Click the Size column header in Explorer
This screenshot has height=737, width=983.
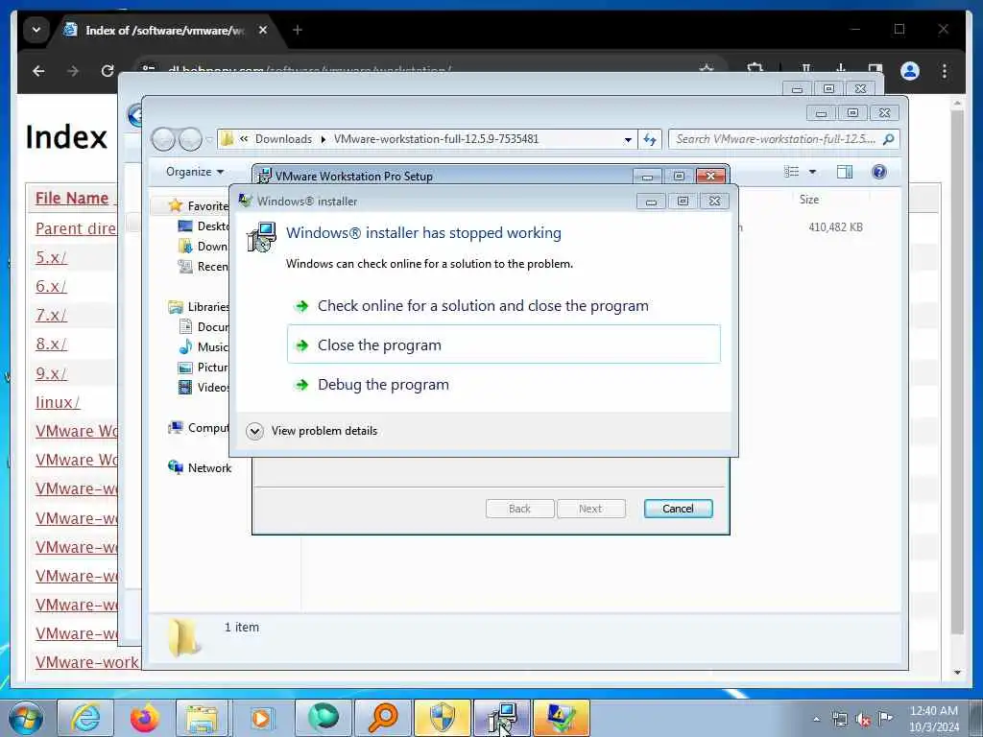point(808,200)
